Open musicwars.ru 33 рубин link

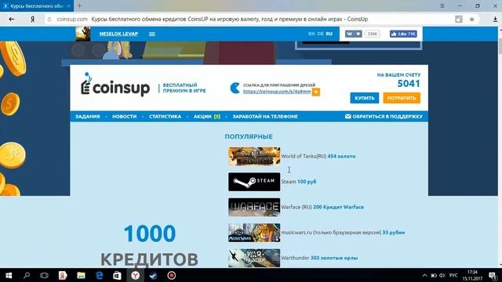(x=343, y=233)
